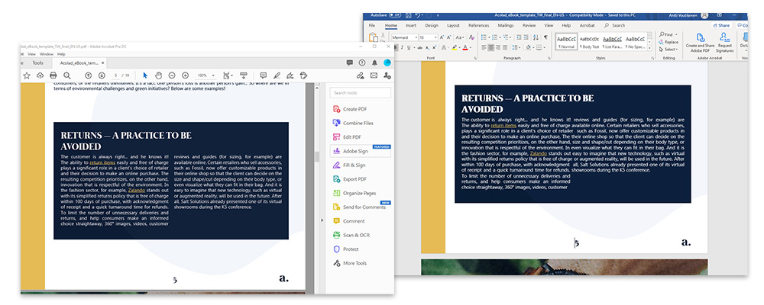Click the page number field in Acrobat
Screen dimensions: 764x305
pos(115,75)
